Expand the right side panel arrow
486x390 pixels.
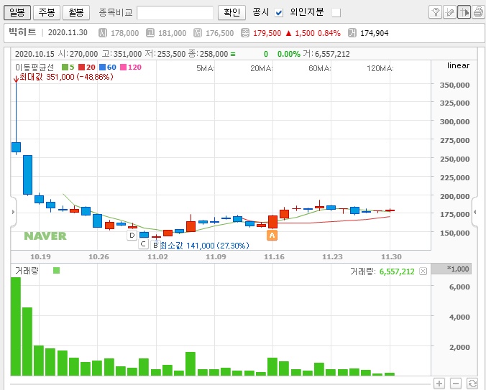474,212
